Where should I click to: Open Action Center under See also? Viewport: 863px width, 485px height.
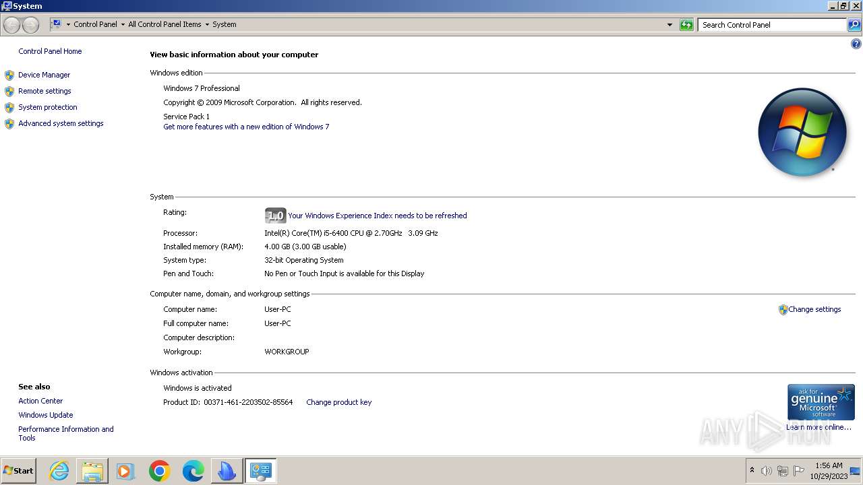(x=40, y=401)
